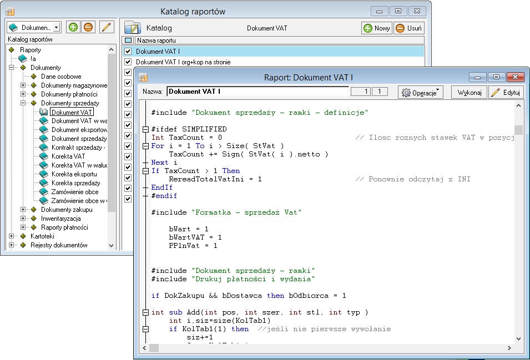This screenshot has width=530, height=360.
Task: Click diamond icon beside Raporty root
Action: (x=12, y=49)
